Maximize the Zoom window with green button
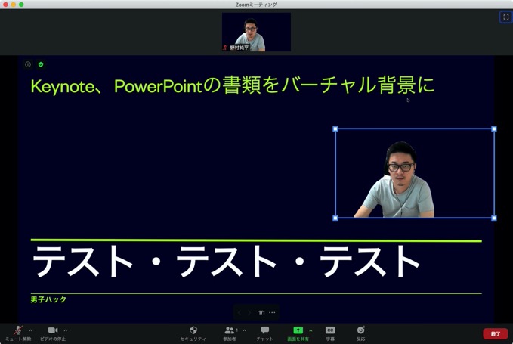Viewport: 513px width, 344px height. pyautogui.click(x=21, y=5)
